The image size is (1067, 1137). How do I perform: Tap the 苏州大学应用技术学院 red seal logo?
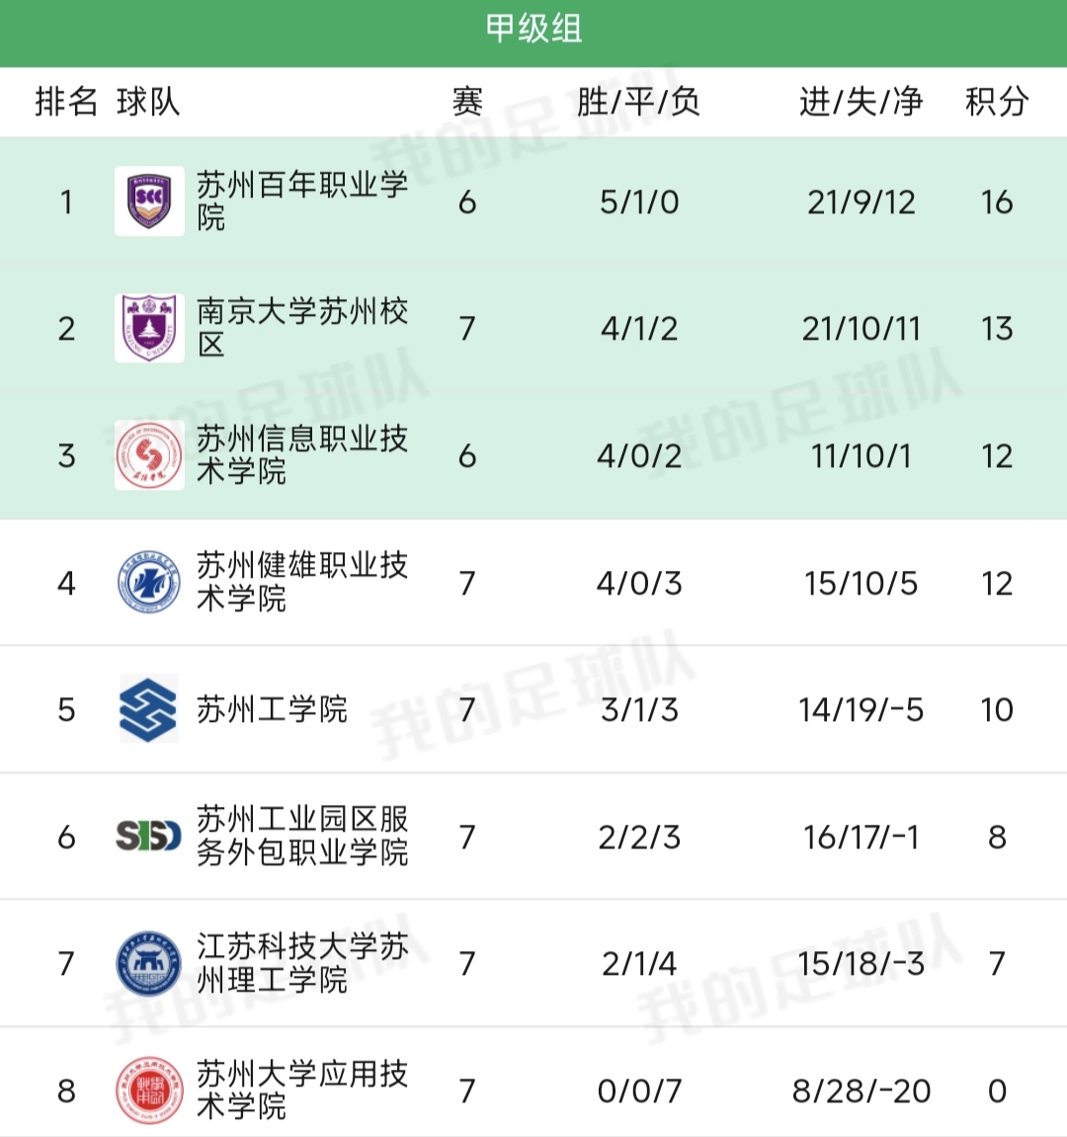(x=149, y=1091)
